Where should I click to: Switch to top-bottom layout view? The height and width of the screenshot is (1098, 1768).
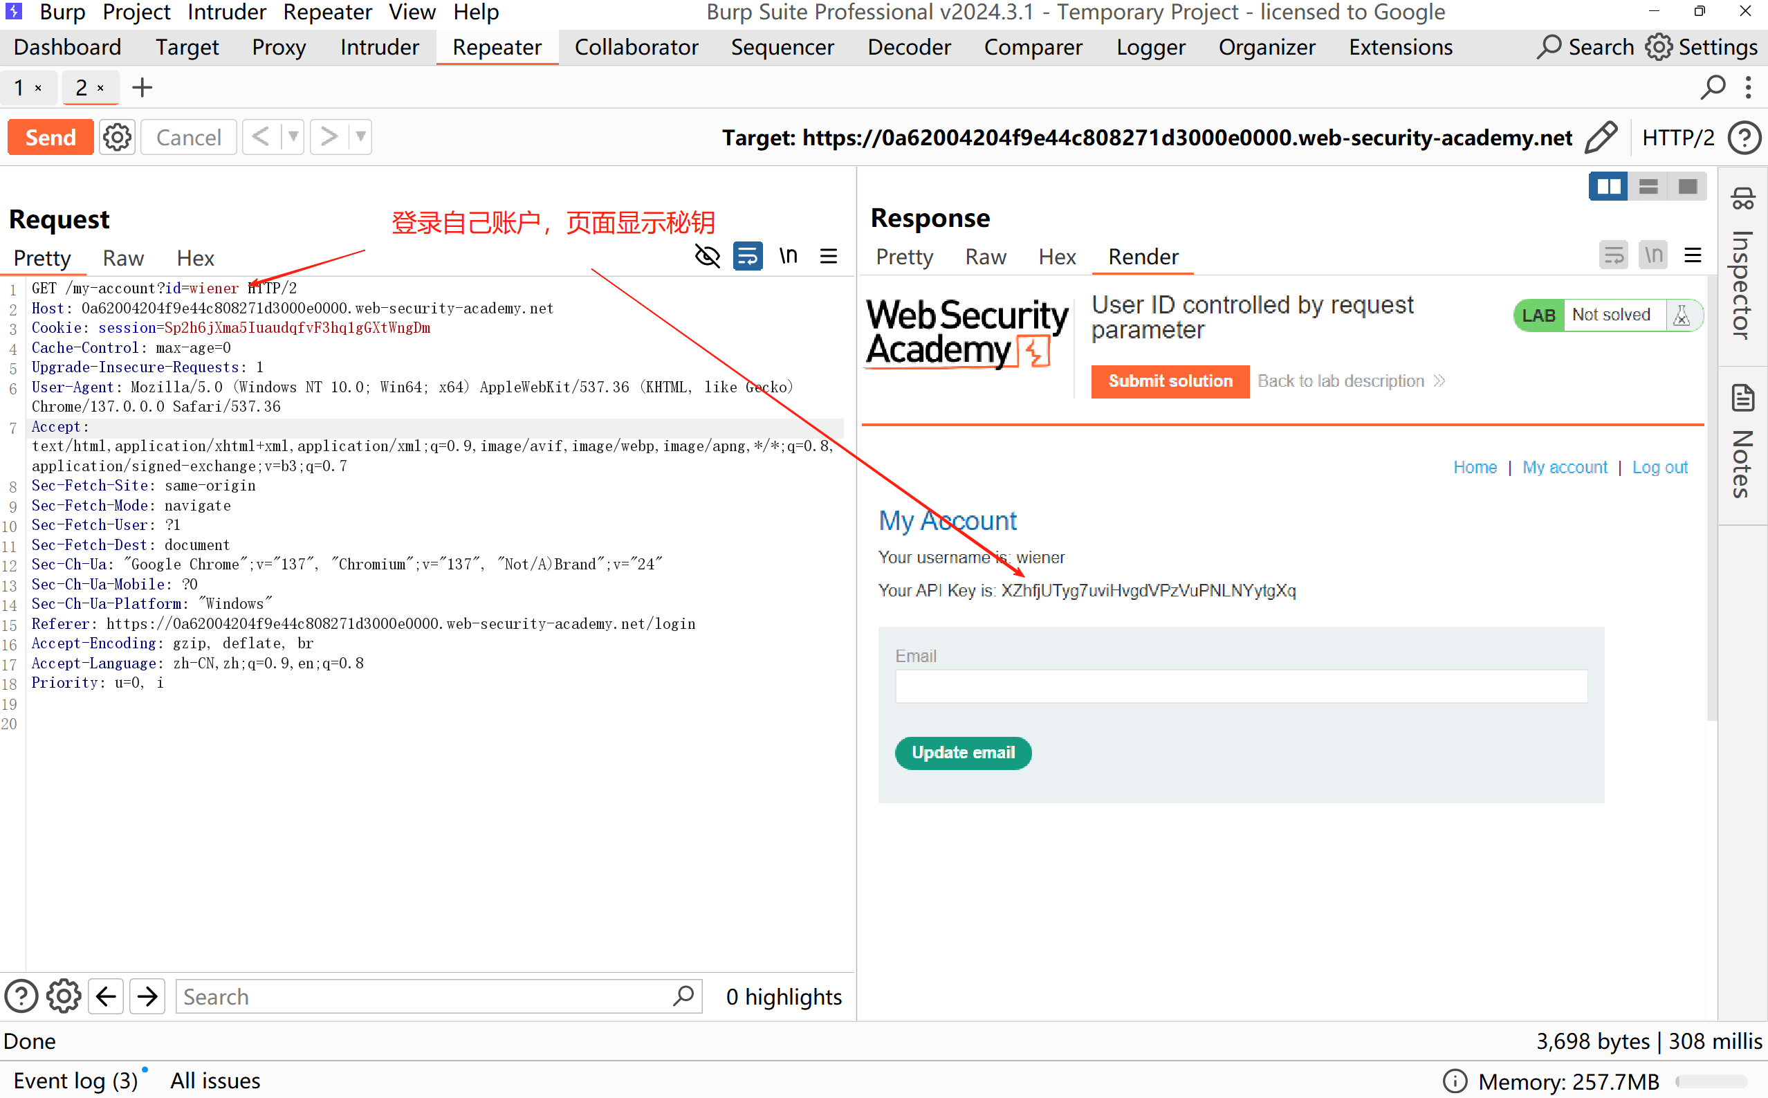[x=1648, y=187]
